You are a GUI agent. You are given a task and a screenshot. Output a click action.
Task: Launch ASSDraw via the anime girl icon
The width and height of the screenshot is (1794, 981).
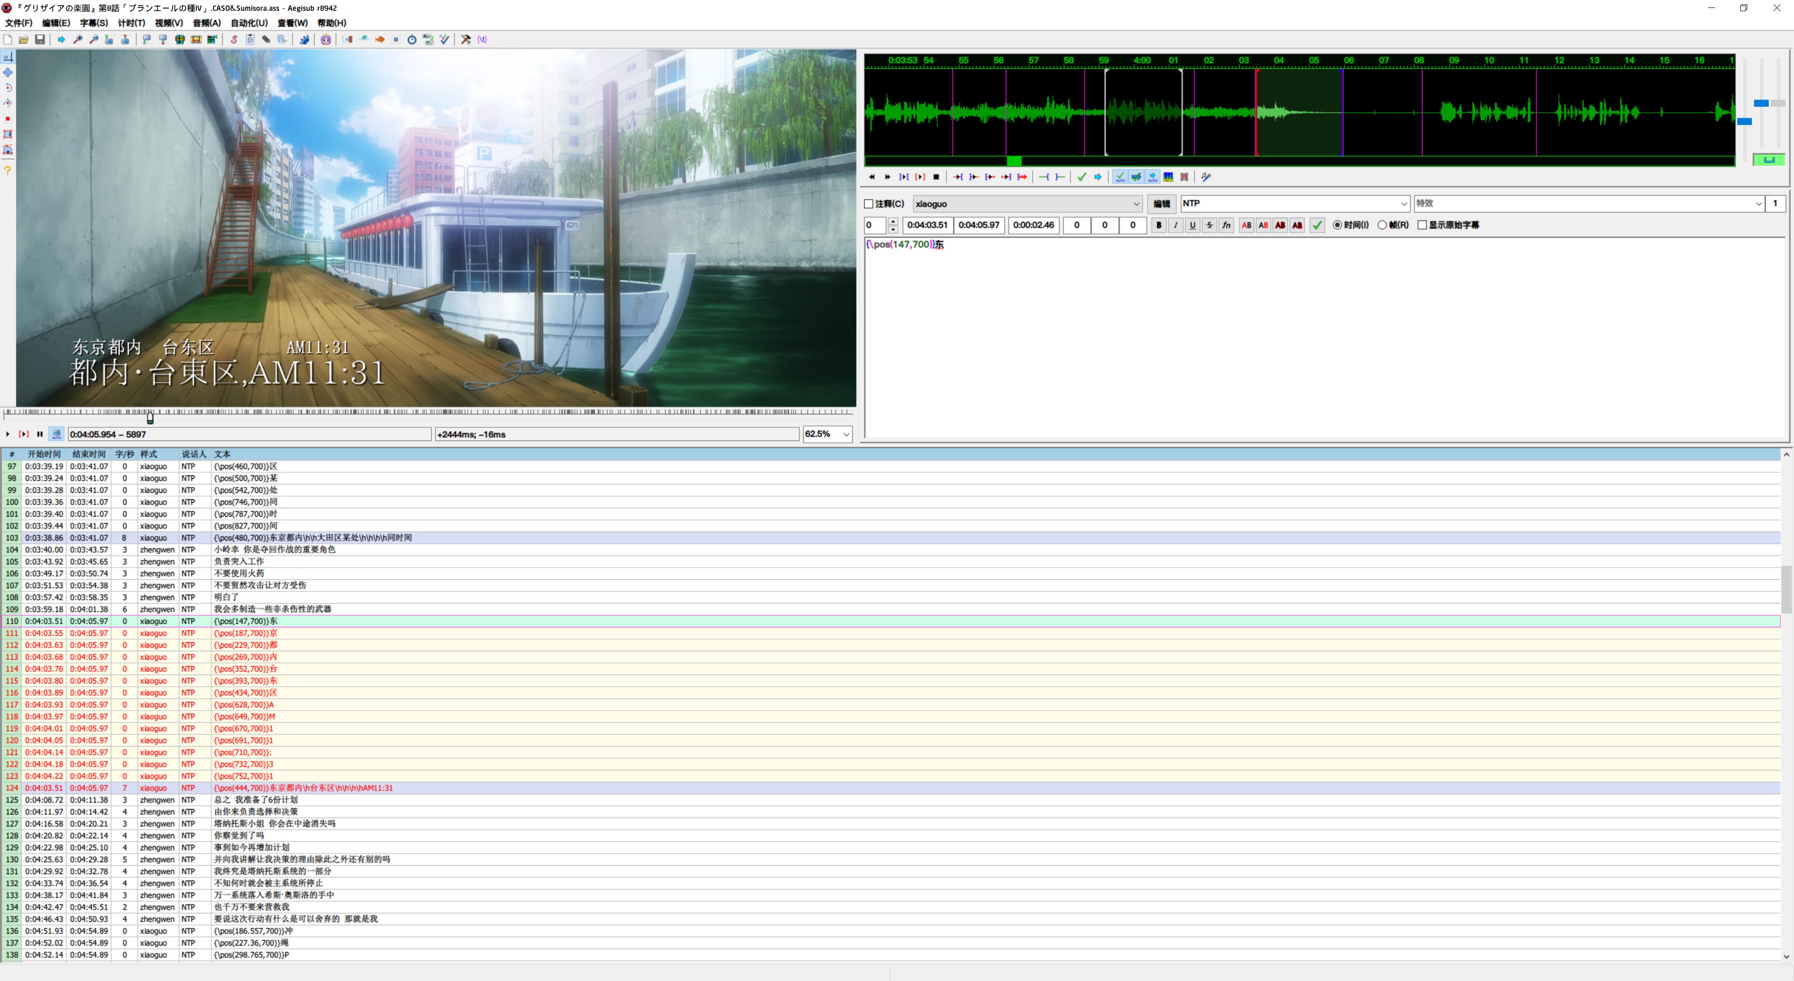point(326,40)
